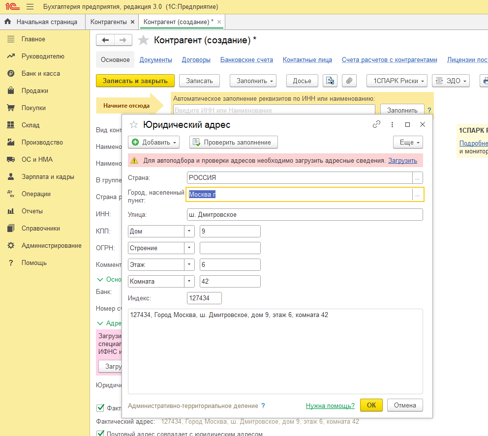Star the Юридический адрес dialog
This screenshot has width=488, height=436.
coord(134,125)
